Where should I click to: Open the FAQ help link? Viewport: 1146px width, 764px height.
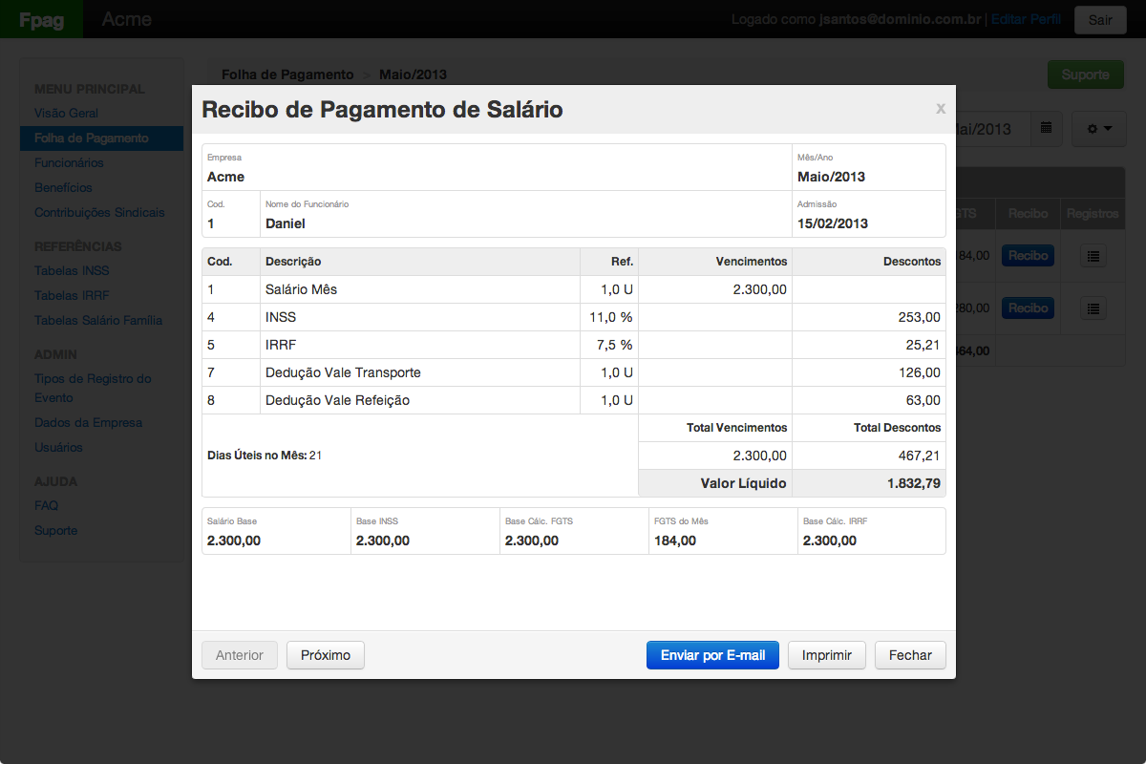point(46,505)
